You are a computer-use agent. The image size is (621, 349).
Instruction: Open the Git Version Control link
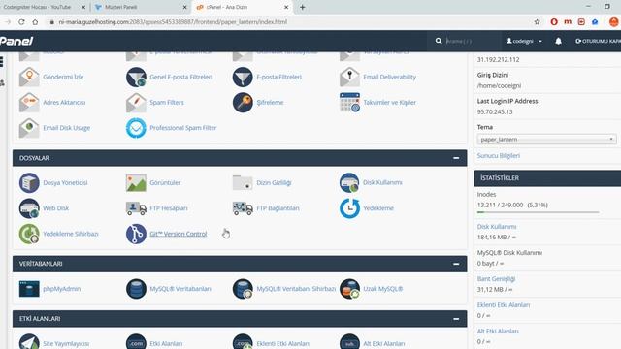click(179, 234)
